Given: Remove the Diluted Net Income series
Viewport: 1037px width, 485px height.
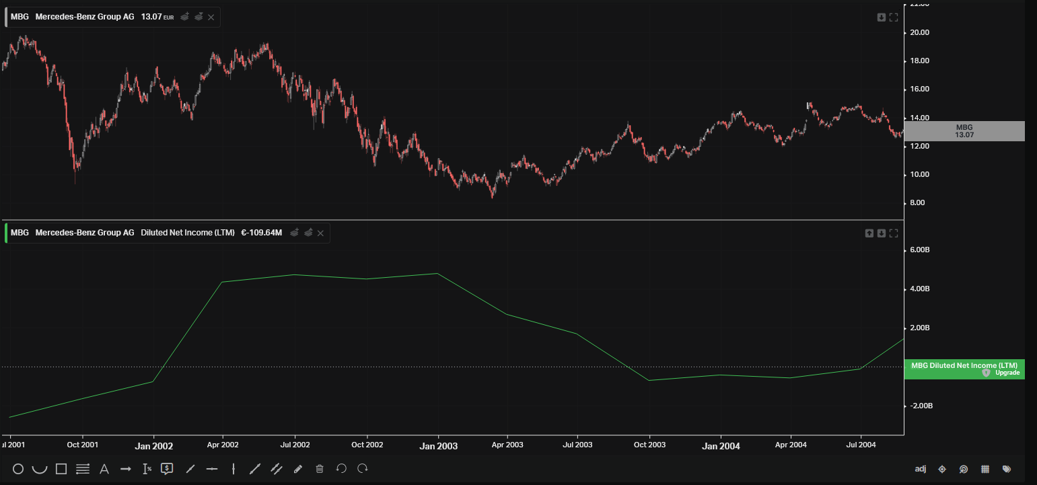Looking at the screenshot, I should pos(320,233).
